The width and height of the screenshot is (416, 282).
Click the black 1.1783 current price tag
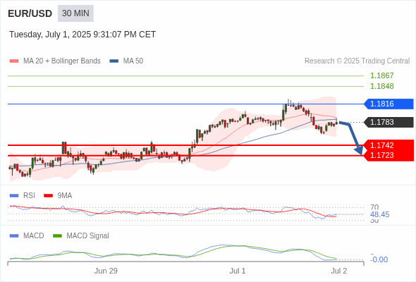point(389,122)
